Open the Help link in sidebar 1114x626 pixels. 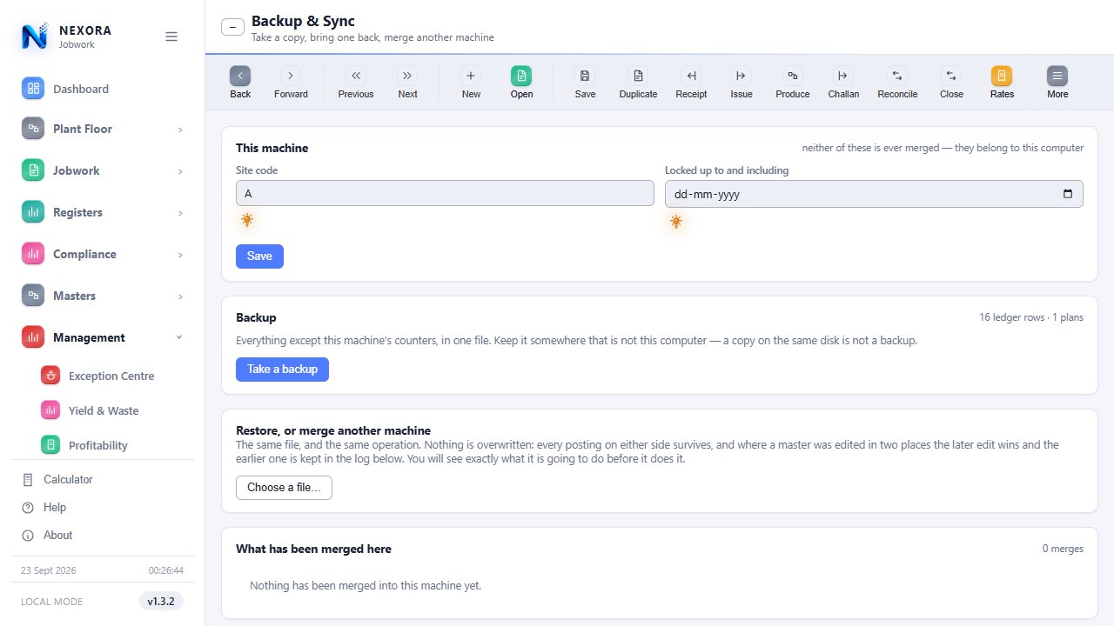(x=103, y=507)
